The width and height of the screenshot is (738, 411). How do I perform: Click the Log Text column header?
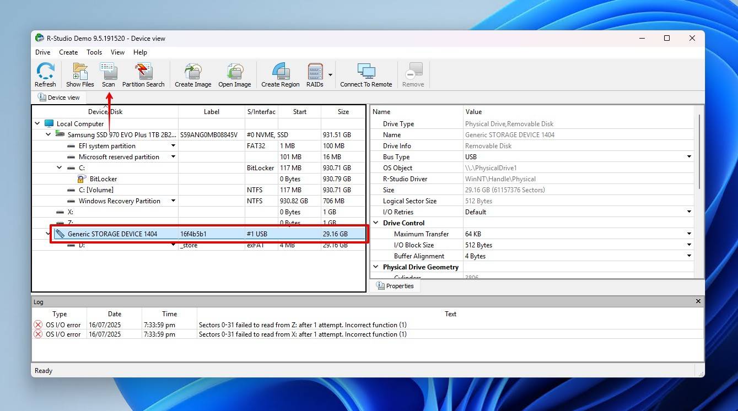(450, 314)
